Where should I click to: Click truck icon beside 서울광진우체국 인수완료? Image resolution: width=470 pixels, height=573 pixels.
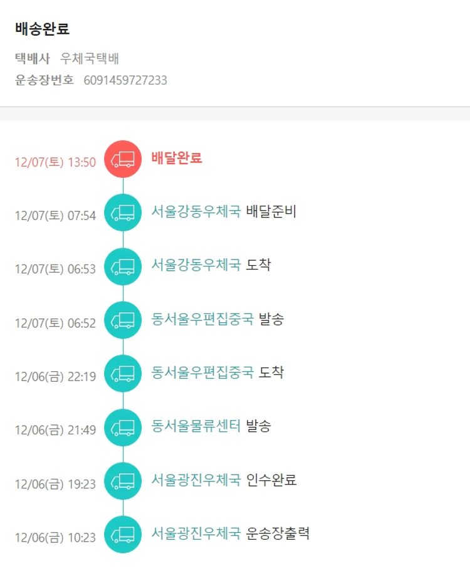[x=123, y=481]
